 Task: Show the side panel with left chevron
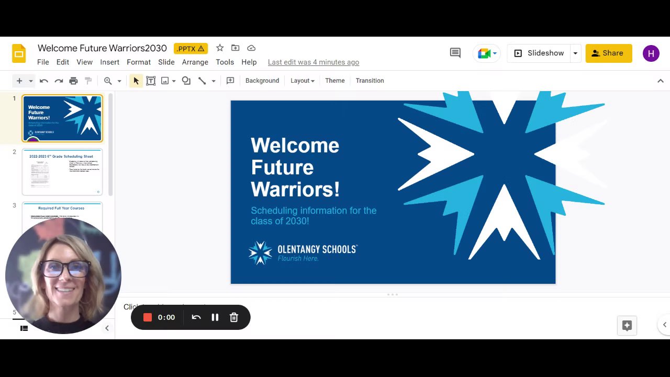pyautogui.click(x=664, y=325)
